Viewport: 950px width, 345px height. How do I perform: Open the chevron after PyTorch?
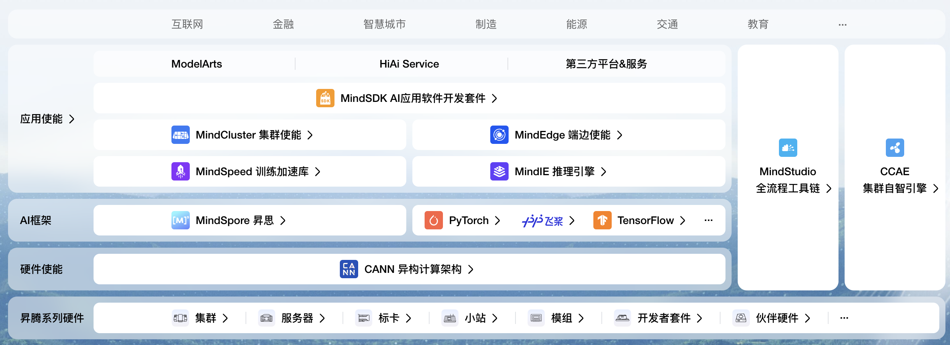[x=498, y=221]
